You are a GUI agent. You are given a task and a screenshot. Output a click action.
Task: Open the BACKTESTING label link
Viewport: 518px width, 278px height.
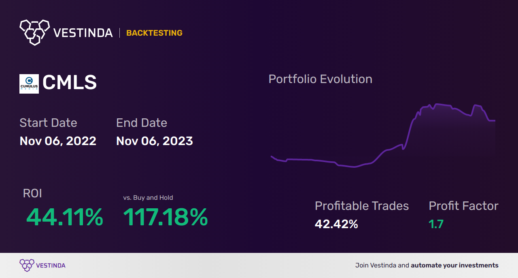tap(154, 33)
